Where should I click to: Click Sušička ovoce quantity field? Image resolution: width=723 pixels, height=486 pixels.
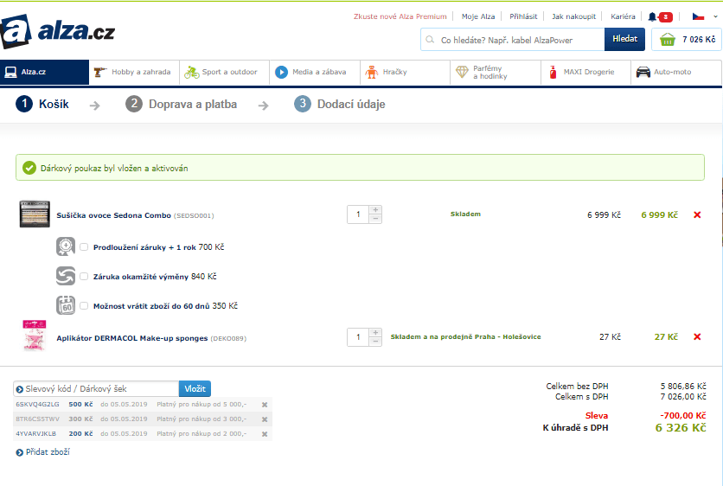tap(358, 214)
